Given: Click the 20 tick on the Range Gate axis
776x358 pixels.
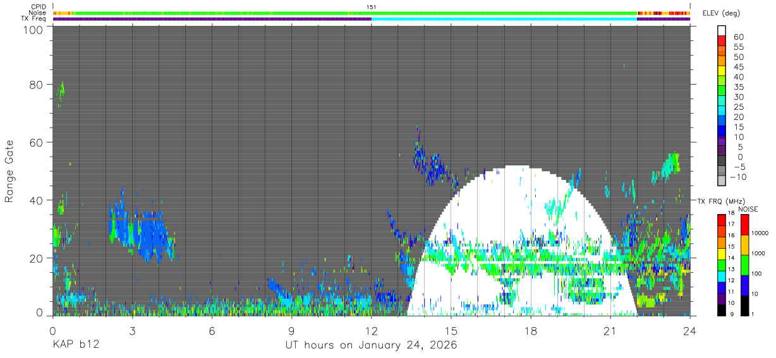Looking at the screenshot, I should pyautogui.click(x=36, y=258).
